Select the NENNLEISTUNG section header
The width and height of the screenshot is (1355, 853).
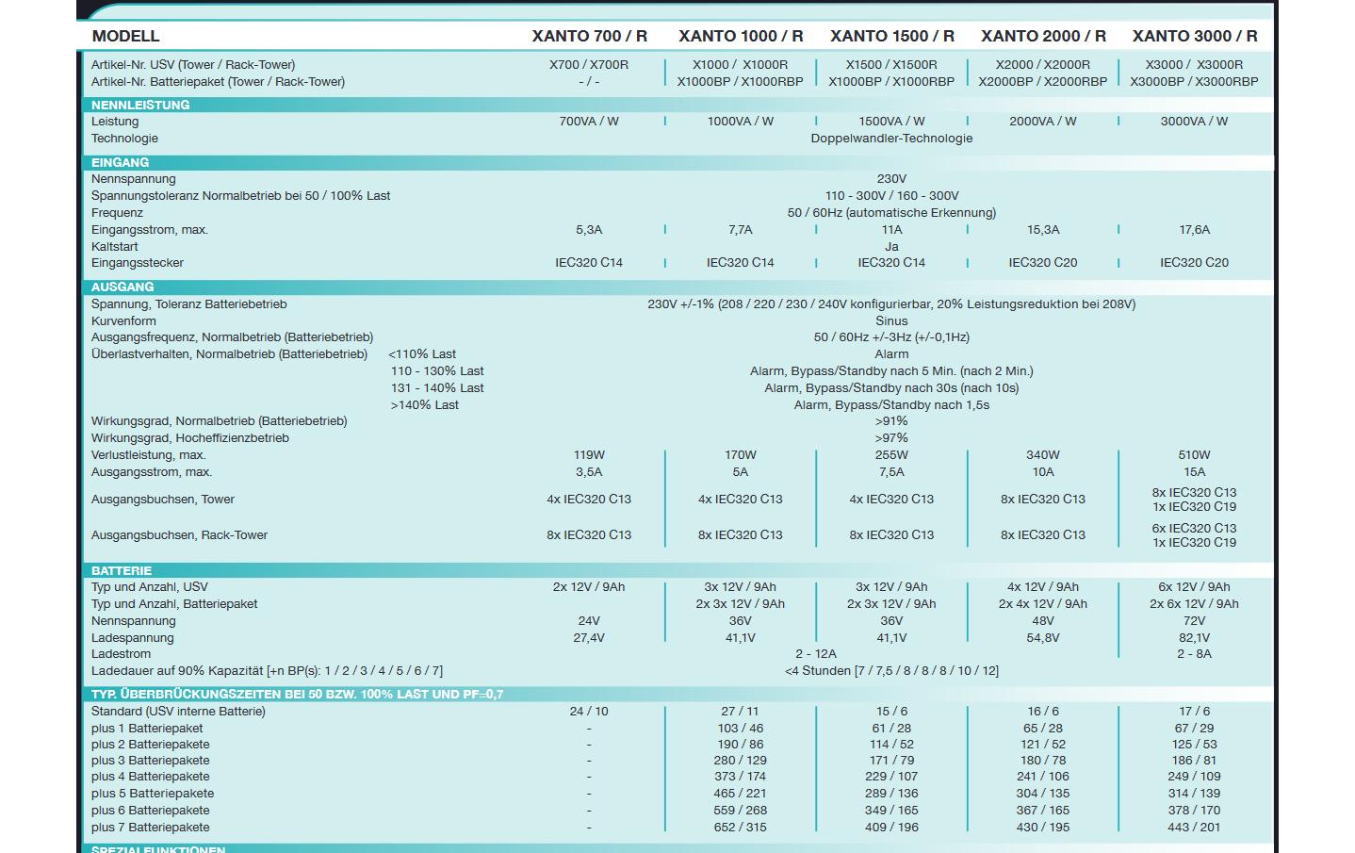point(140,105)
